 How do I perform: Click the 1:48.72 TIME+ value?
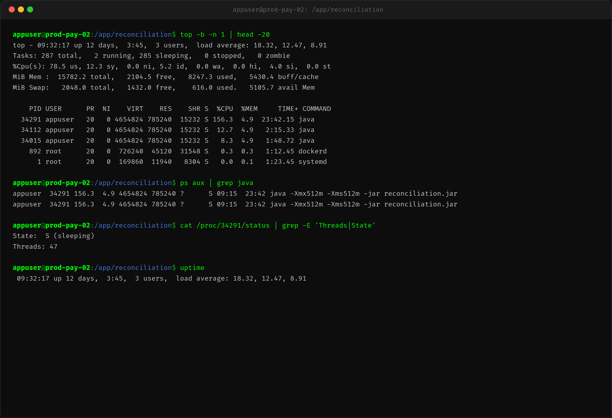point(280,140)
